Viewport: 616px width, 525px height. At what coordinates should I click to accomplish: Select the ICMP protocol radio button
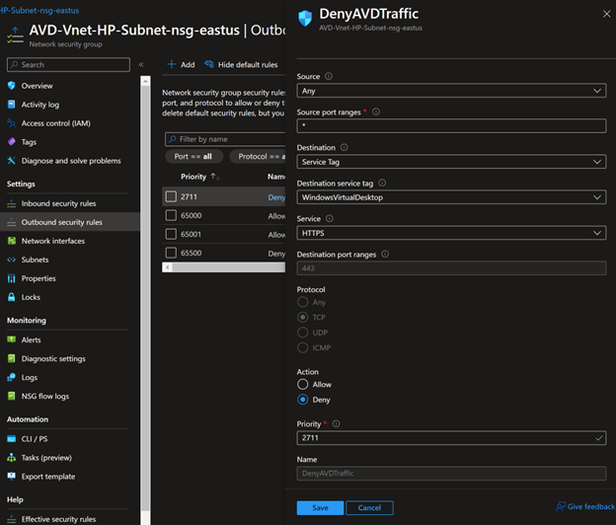(x=303, y=347)
